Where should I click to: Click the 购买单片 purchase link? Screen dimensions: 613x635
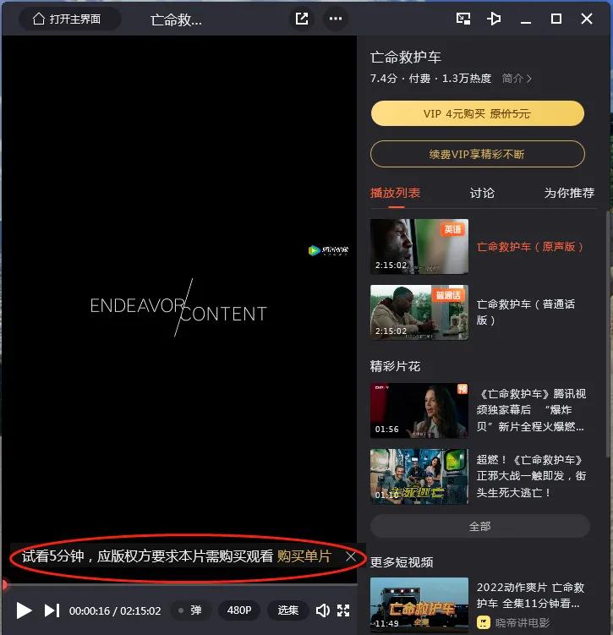point(304,556)
